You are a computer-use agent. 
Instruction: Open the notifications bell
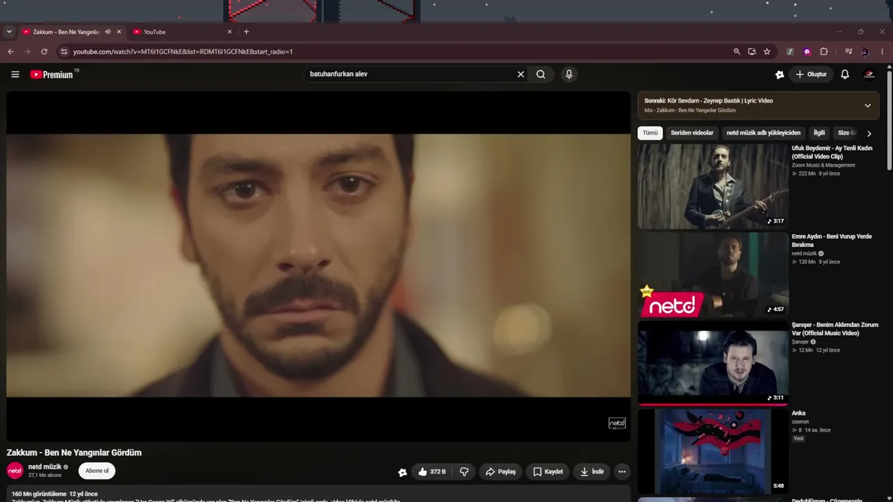(845, 75)
